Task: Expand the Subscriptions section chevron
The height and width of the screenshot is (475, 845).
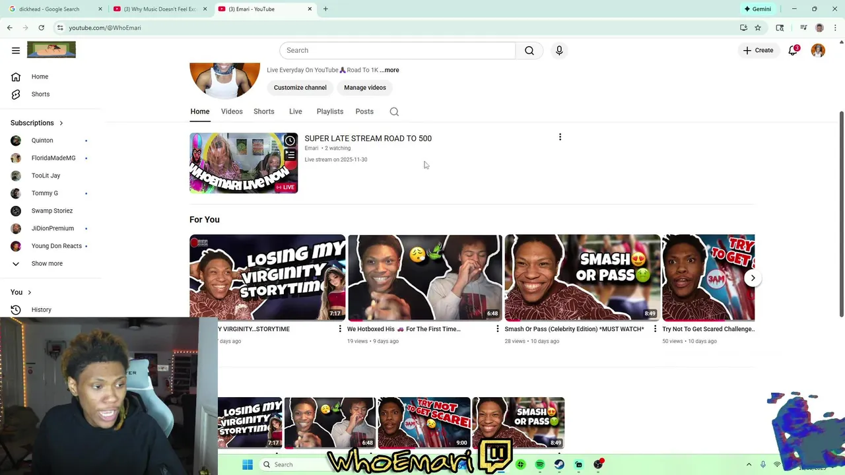Action: point(61,123)
